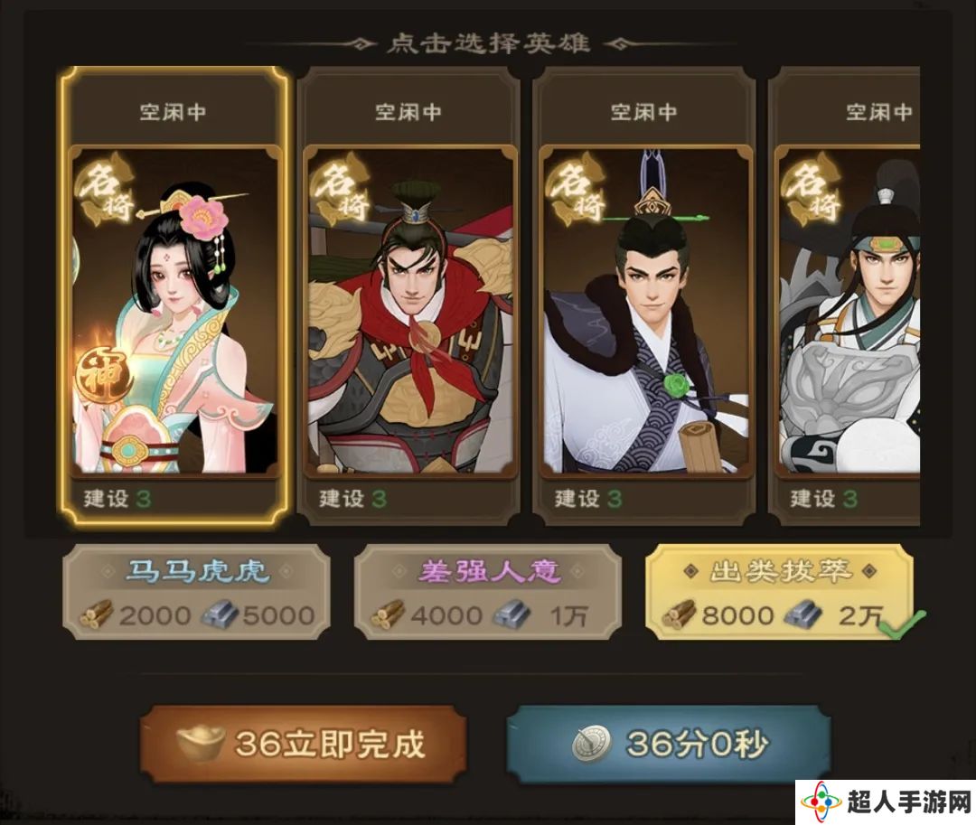This screenshot has width=976, height=825.
Task: Start build with 36分0秒 button
Action: coord(669,744)
